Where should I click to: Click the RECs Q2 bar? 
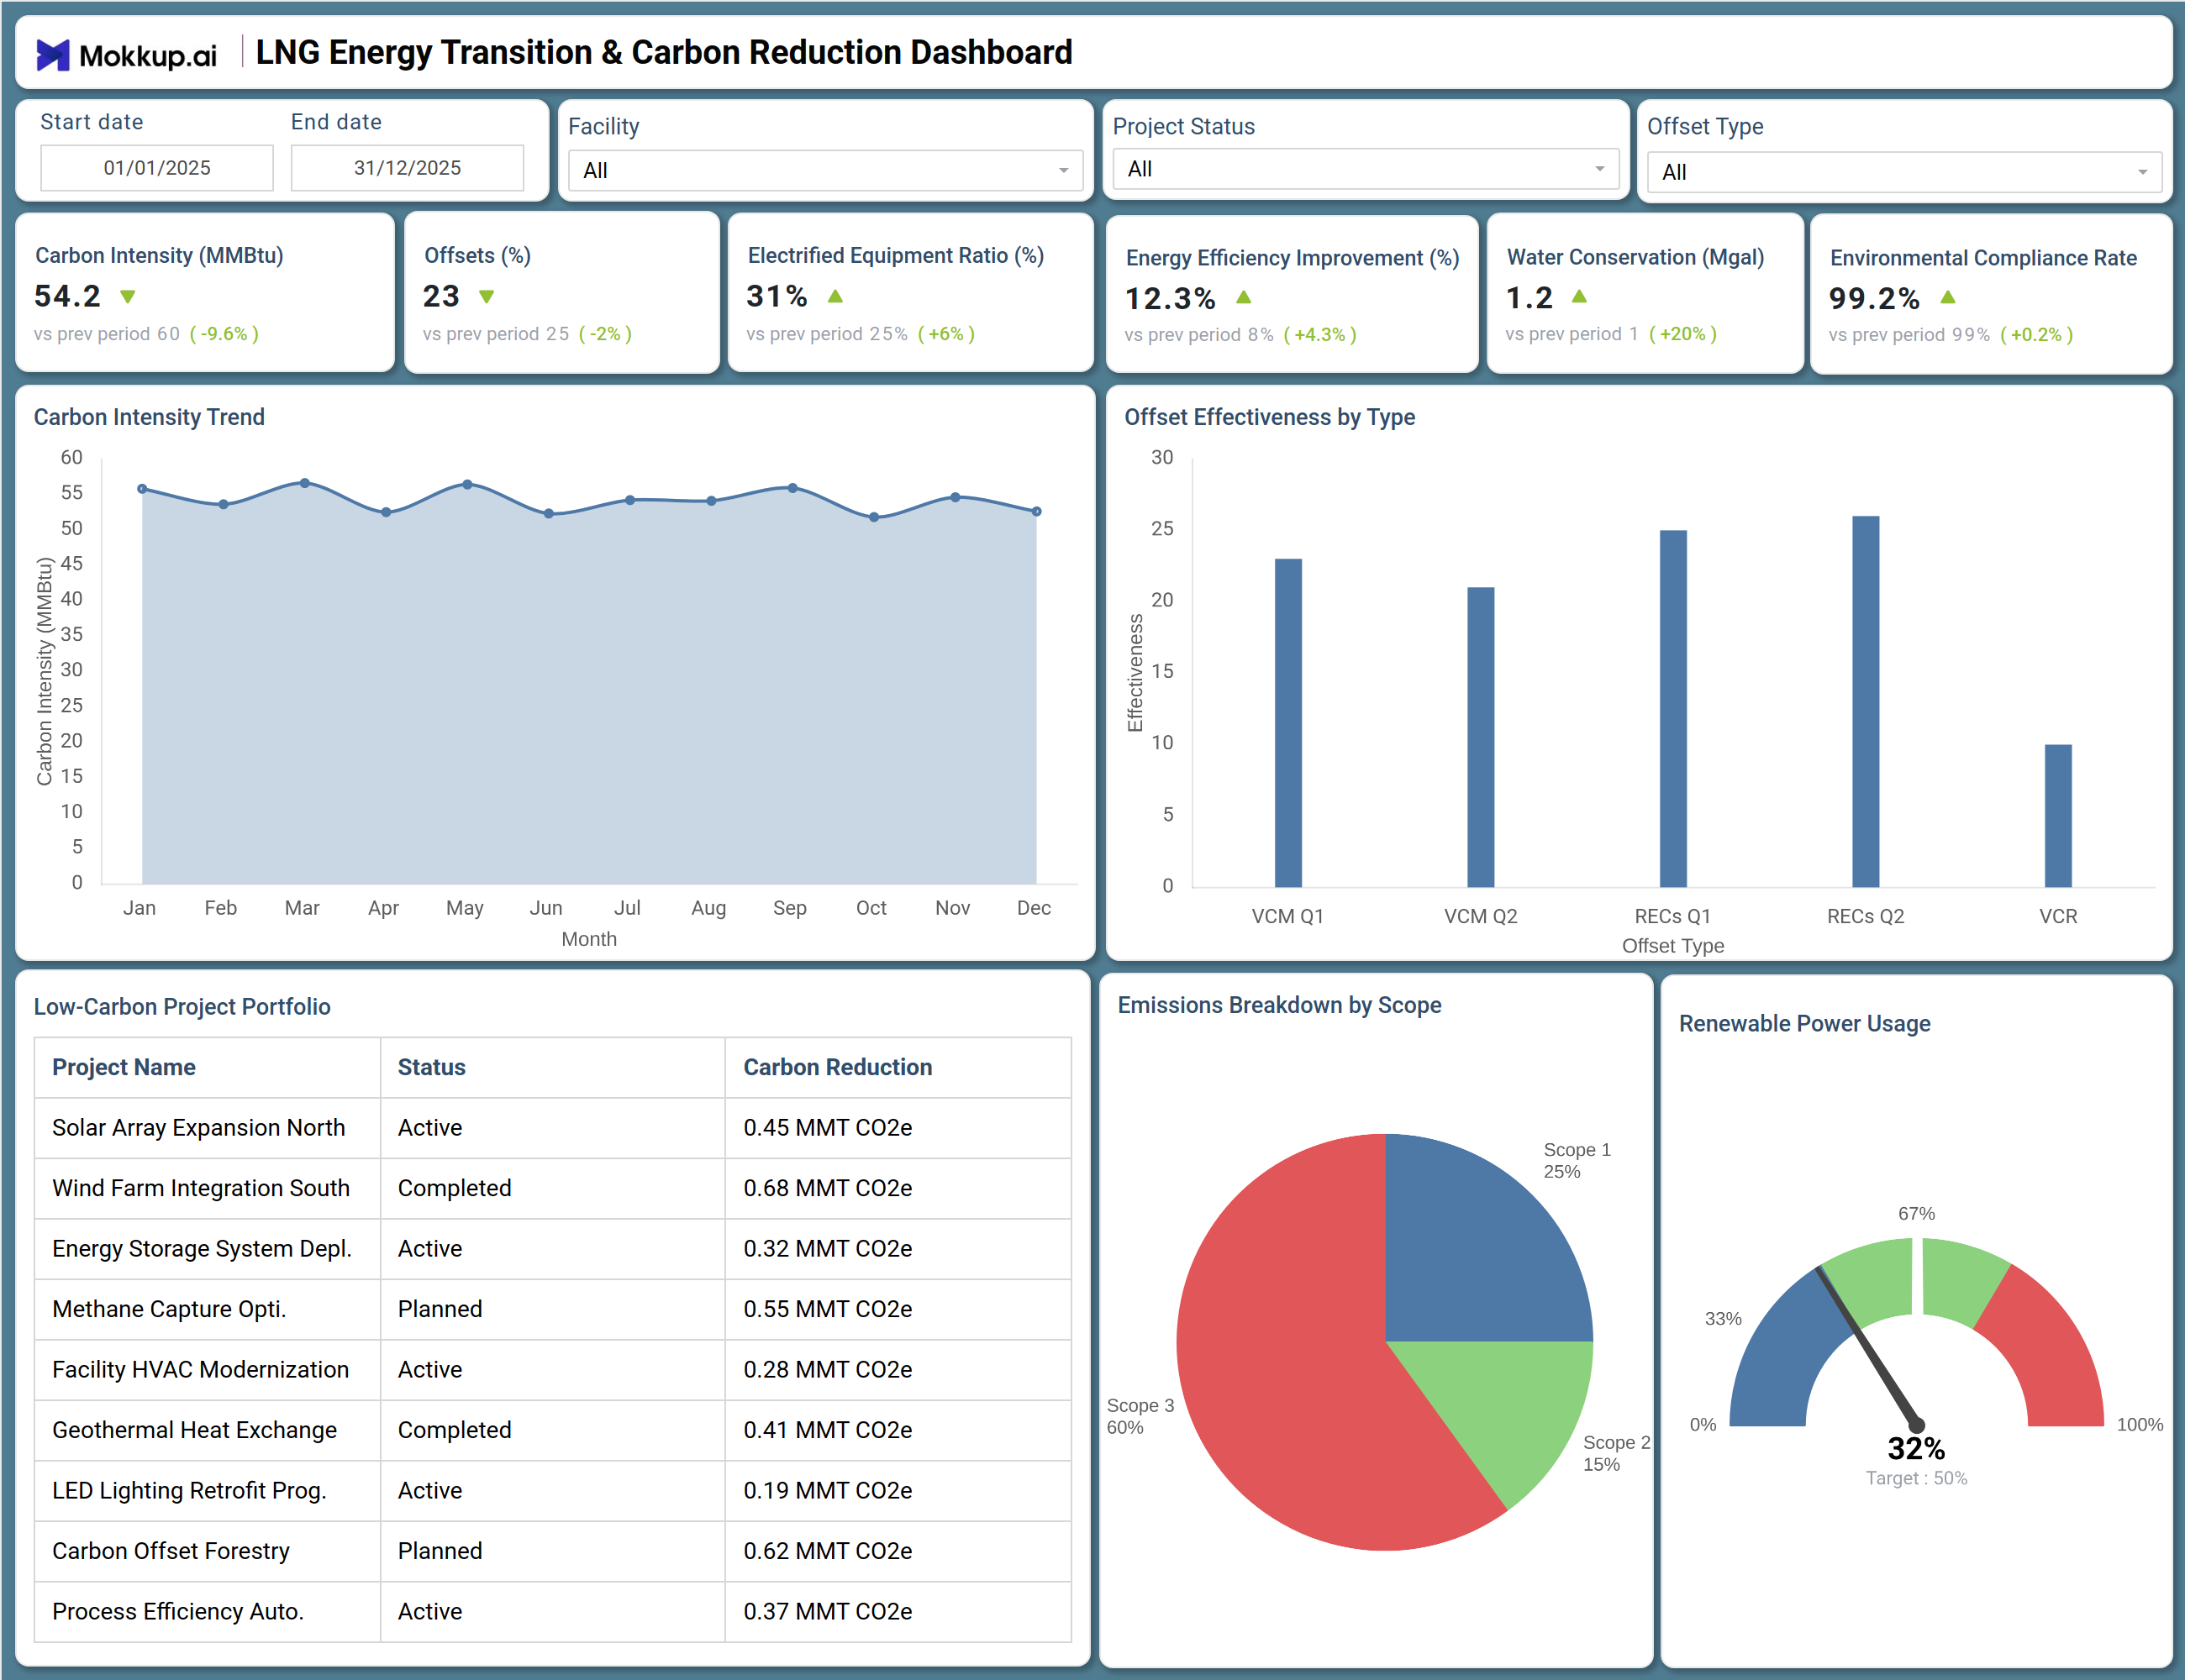(x=1865, y=702)
